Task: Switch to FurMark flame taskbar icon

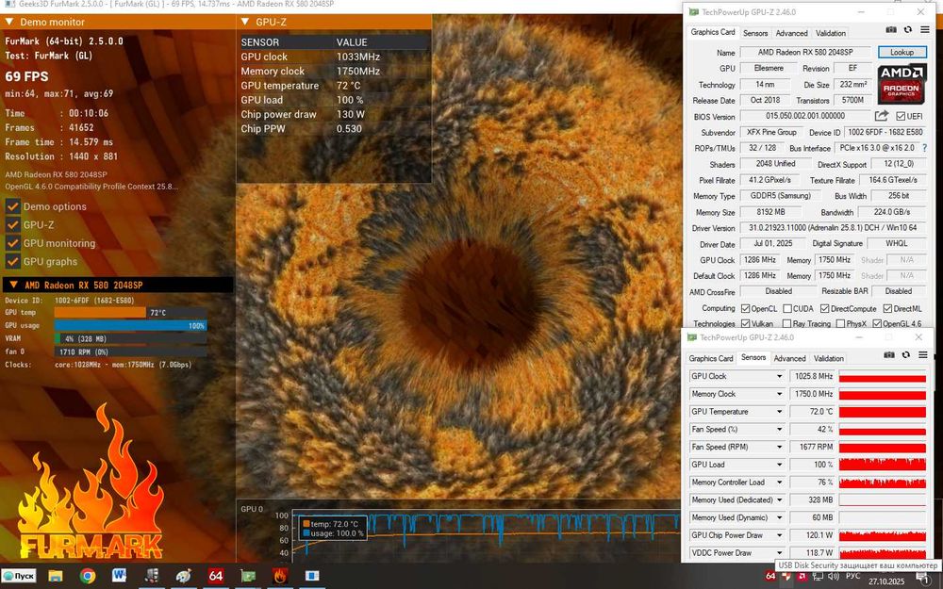Action: click(280, 576)
